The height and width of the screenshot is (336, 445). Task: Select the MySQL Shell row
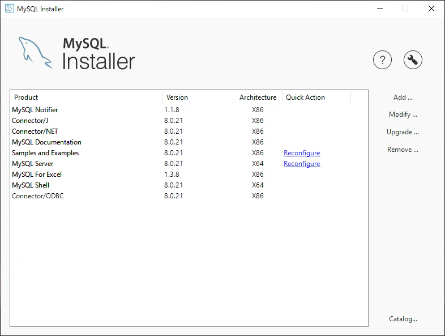point(189,185)
